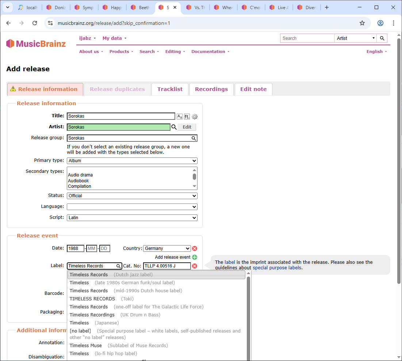Click the Cat. No input field
Image resolution: width=402 pixels, height=361 pixels.
click(167, 266)
